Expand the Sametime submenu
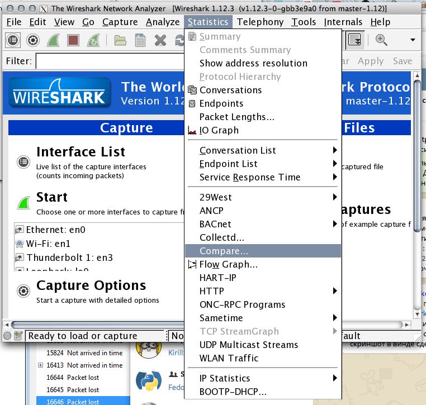The width and height of the screenshot is (426, 405). pyautogui.click(x=263, y=318)
